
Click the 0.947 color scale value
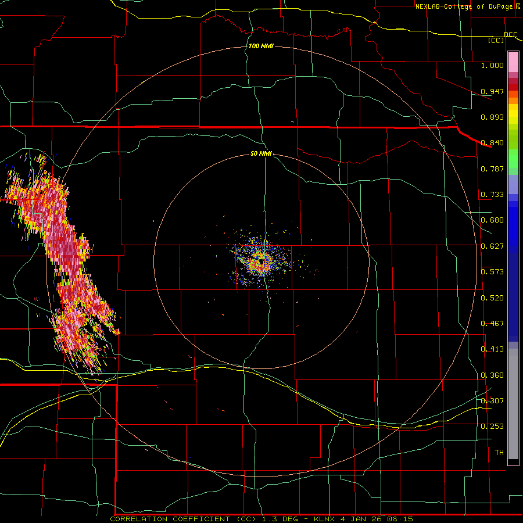point(492,91)
